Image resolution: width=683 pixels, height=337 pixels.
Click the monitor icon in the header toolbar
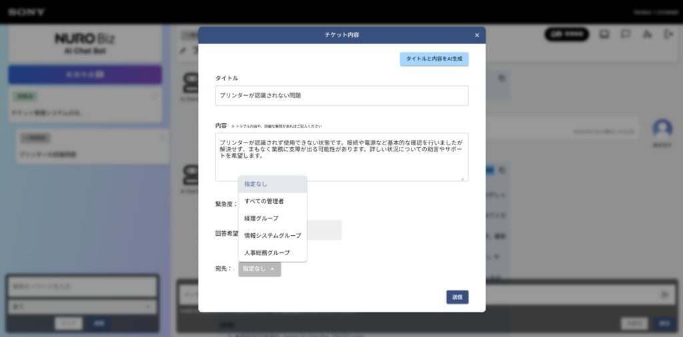point(604,35)
